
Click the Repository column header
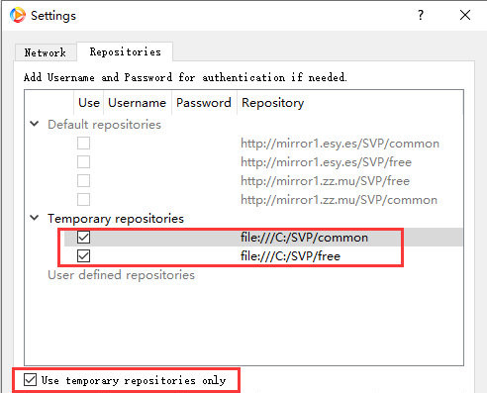[x=272, y=103]
